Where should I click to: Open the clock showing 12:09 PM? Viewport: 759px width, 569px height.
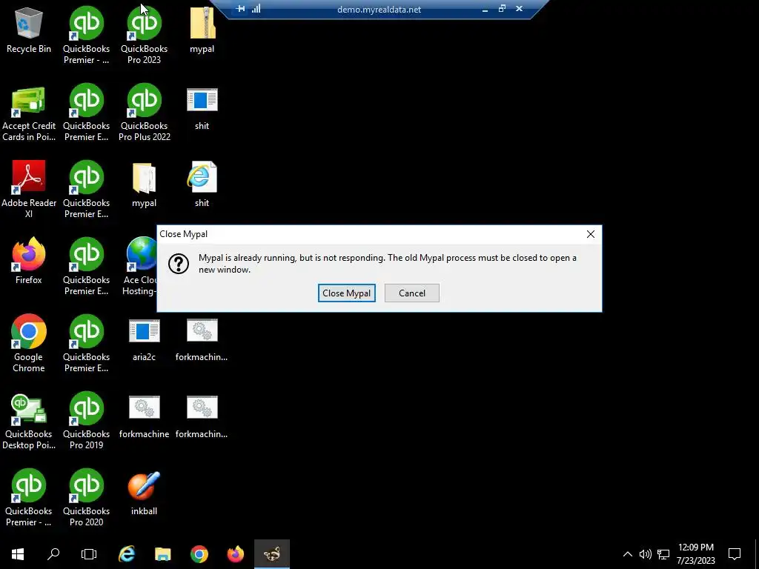(695, 554)
